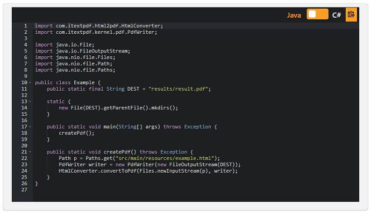Click the class name "Example" on line 10
The height and width of the screenshot is (214, 371).
pyautogui.click(x=84, y=83)
